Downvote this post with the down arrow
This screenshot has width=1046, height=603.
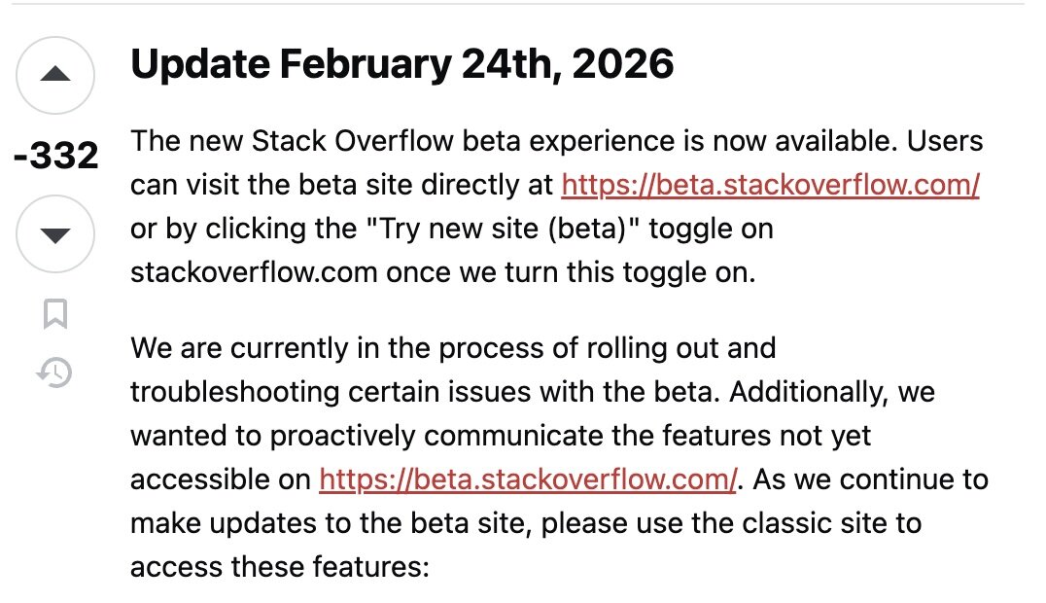tap(56, 234)
